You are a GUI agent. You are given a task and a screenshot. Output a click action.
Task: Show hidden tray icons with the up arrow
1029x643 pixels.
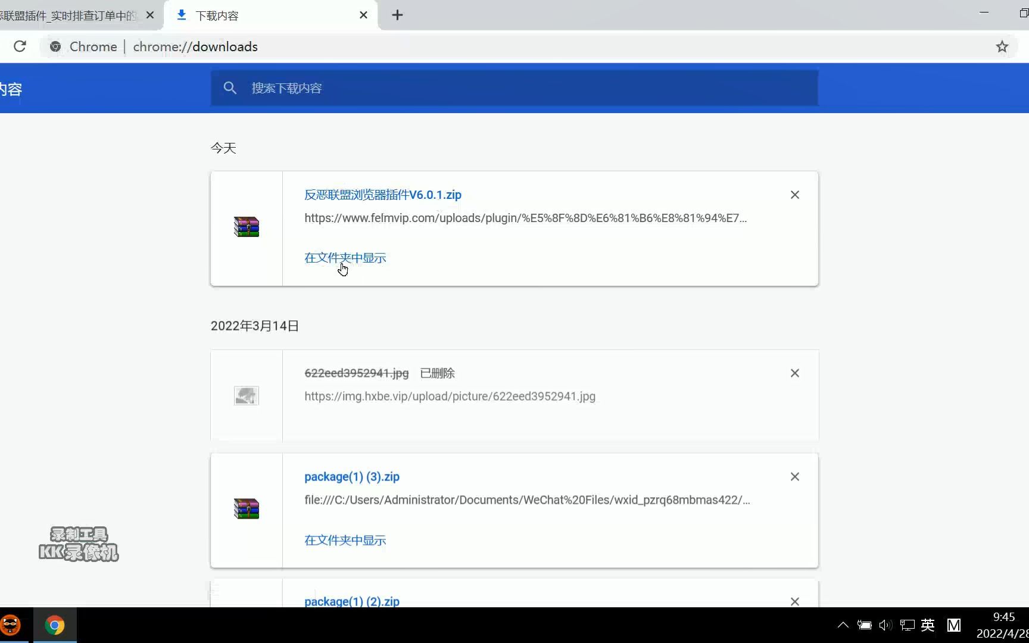click(x=843, y=625)
